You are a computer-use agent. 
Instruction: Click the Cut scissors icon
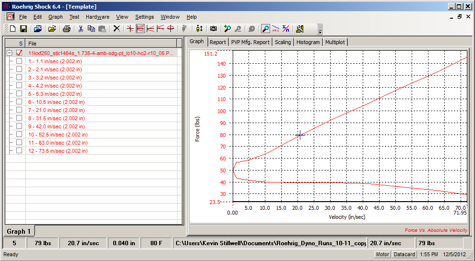(x=81, y=29)
